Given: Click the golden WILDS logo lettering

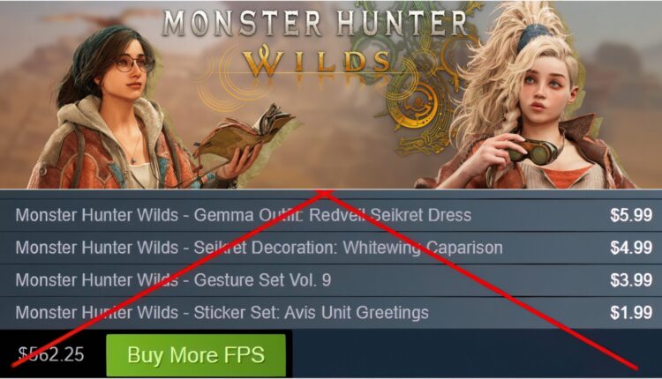Looking at the screenshot, I should pyautogui.click(x=317, y=61).
